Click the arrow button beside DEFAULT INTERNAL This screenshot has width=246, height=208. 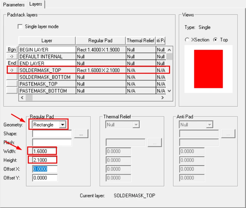point(12,56)
